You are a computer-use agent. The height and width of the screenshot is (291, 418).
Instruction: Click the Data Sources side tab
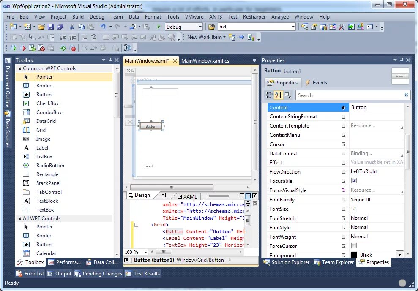[x=8, y=129]
